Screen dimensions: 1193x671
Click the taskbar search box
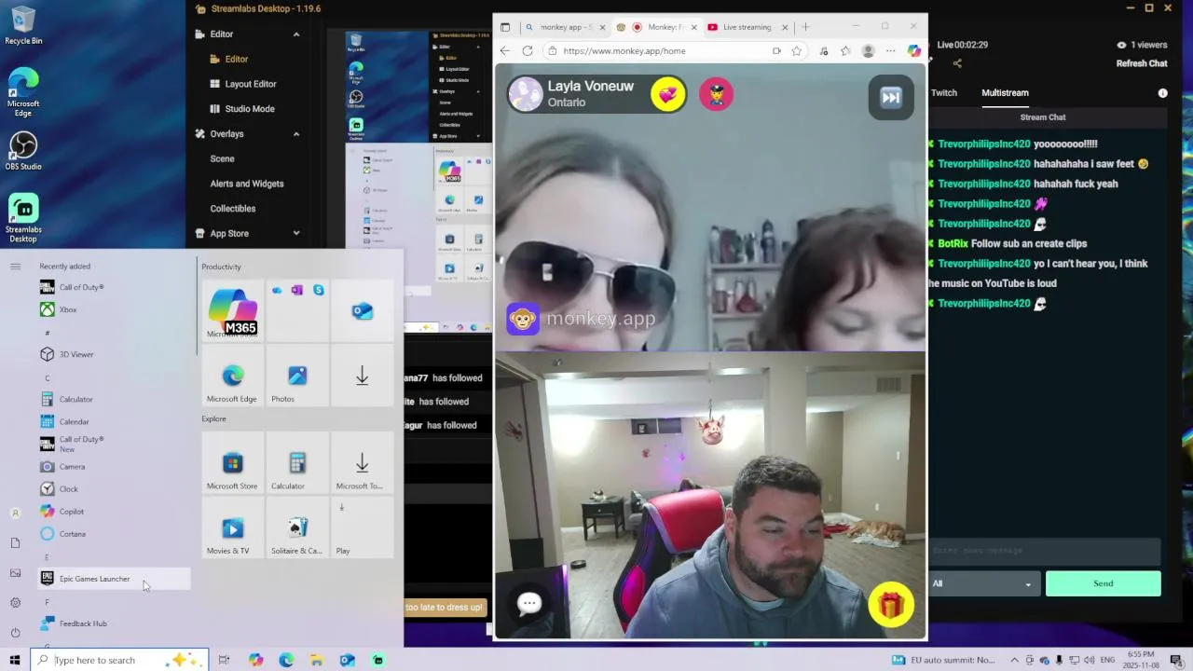pos(120,660)
